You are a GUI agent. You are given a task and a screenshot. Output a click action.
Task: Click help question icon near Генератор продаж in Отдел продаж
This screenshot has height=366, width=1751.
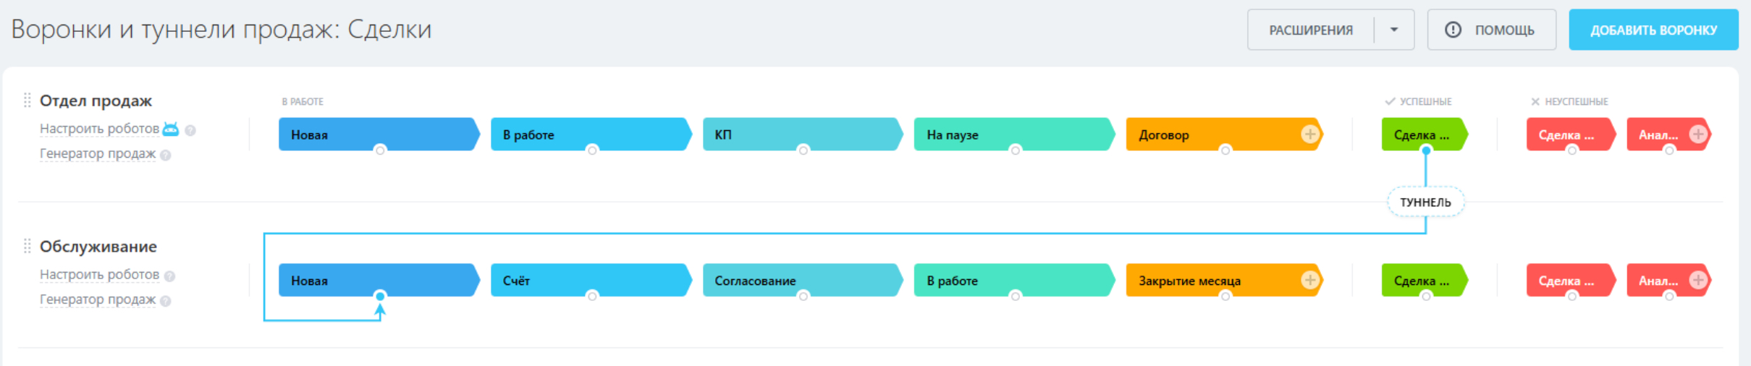166,155
